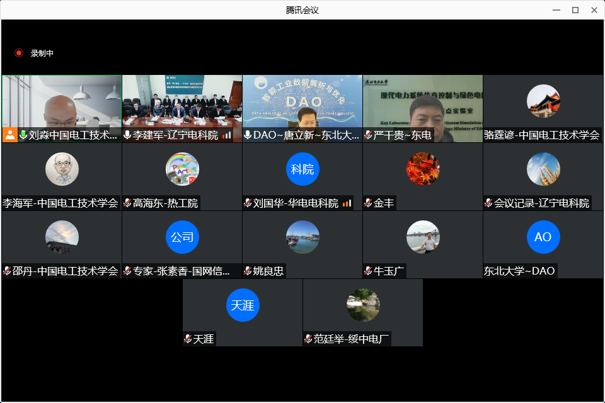Click the muted mic icon beside 姚良忠
Viewport: 605px width, 403px height.
[248, 271]
